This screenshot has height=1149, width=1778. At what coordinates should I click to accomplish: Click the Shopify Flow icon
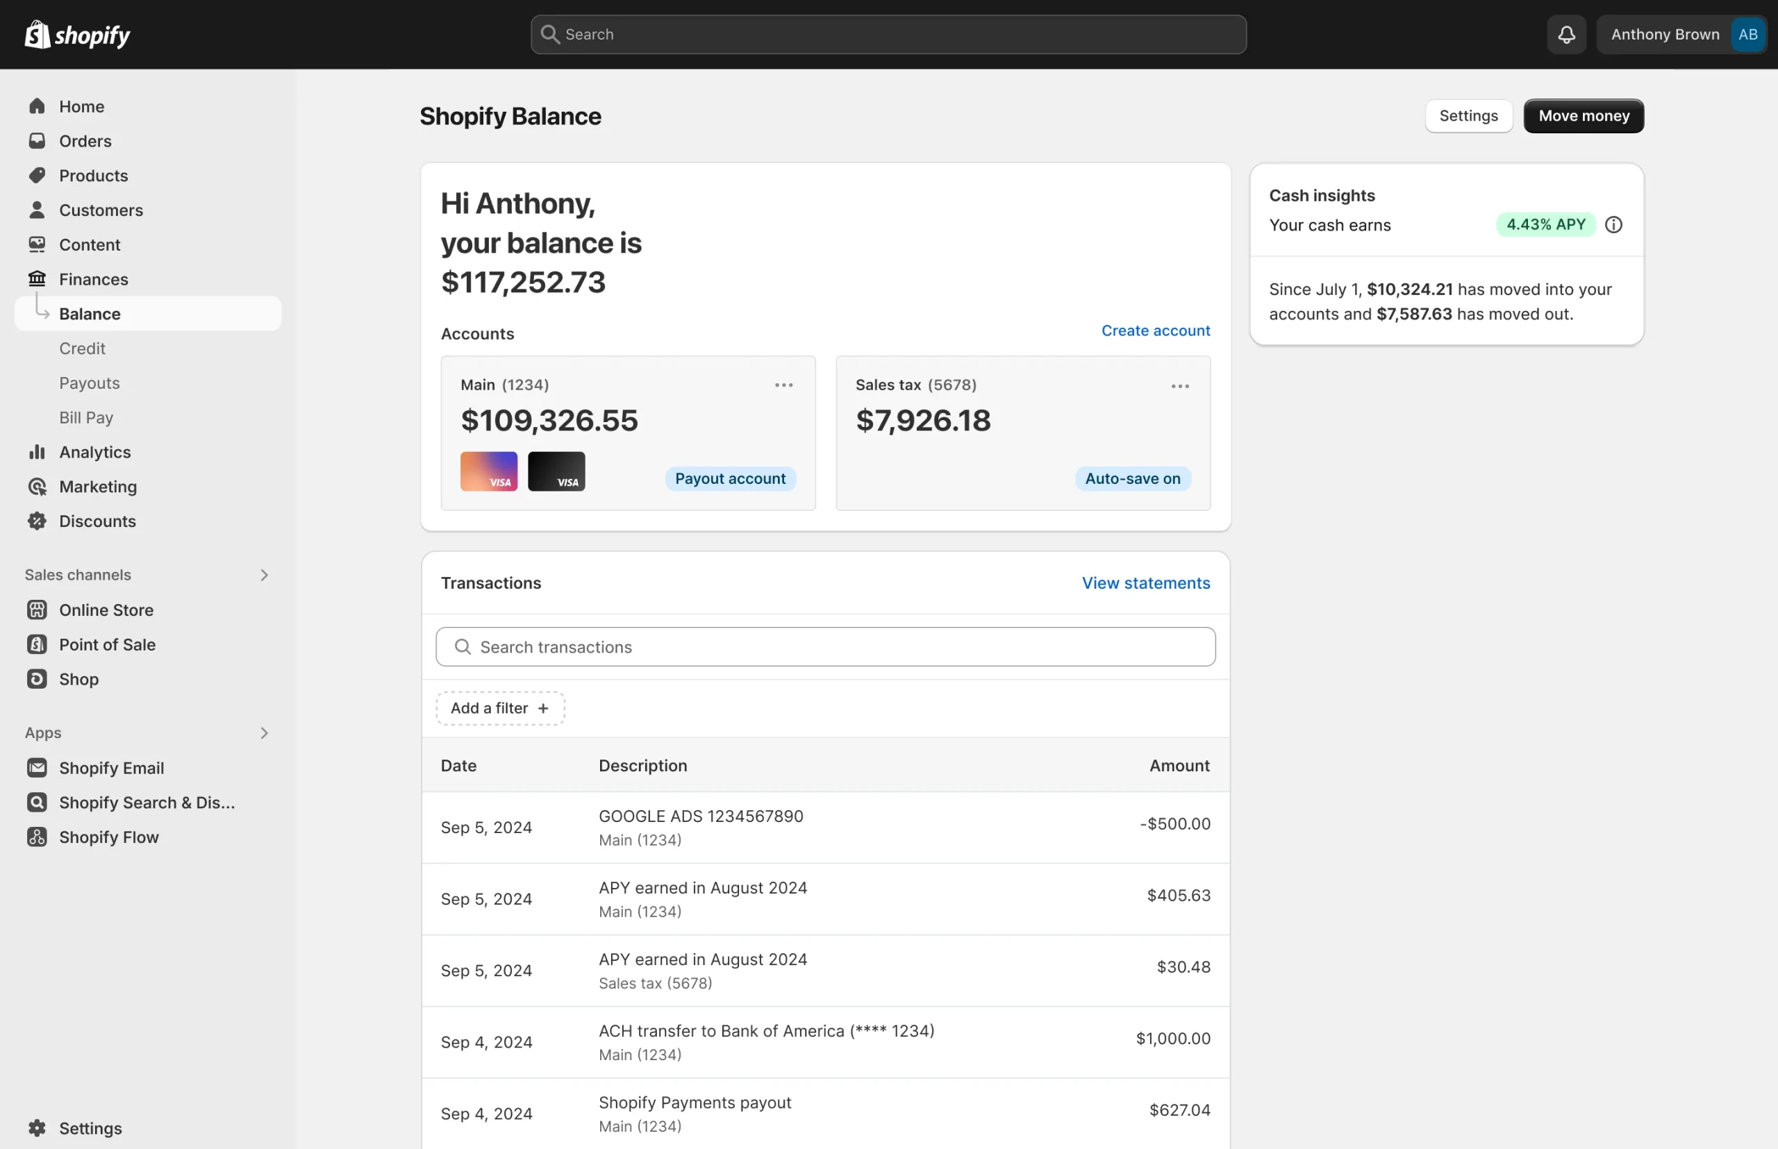point(37,837)
